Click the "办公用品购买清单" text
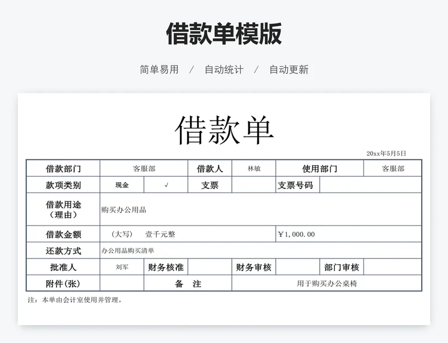 point(128,251)
